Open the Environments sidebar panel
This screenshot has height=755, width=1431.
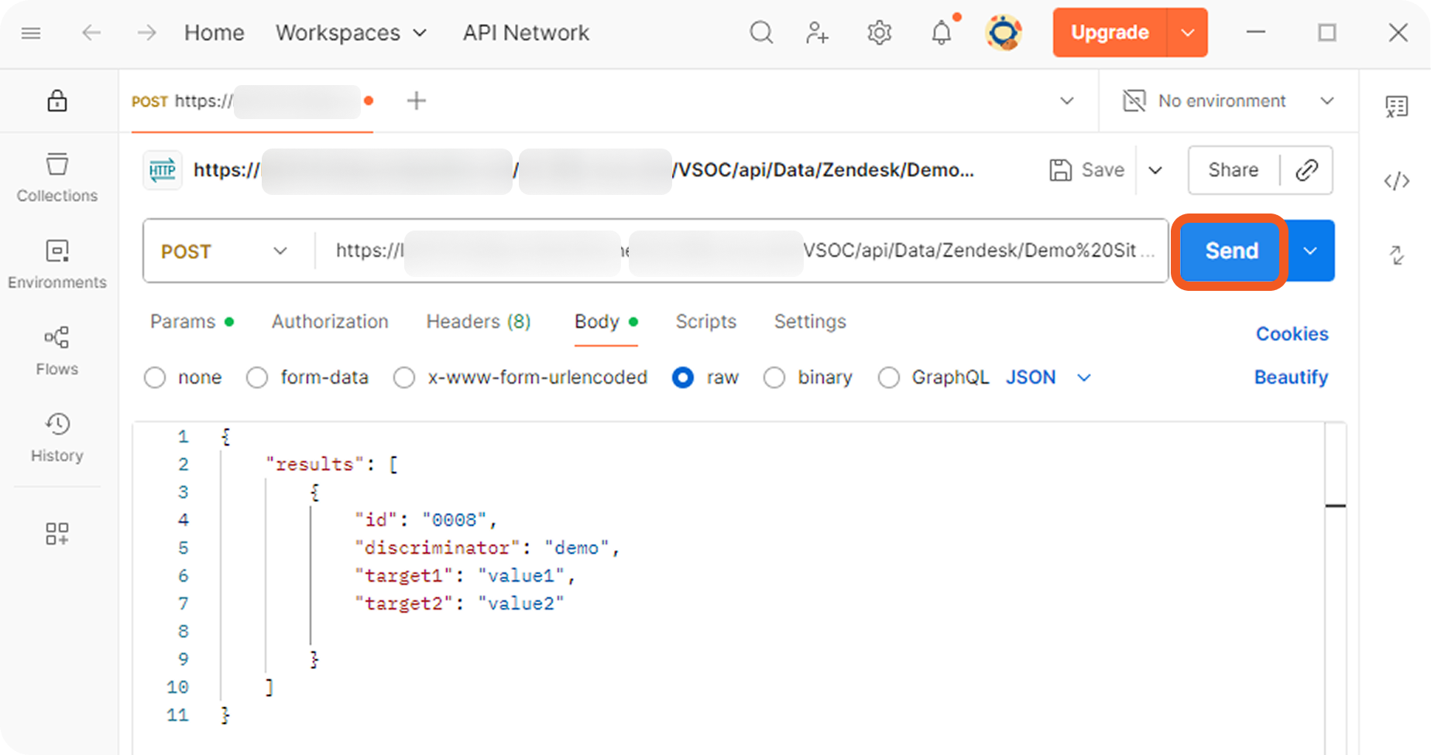coord(57,265)
